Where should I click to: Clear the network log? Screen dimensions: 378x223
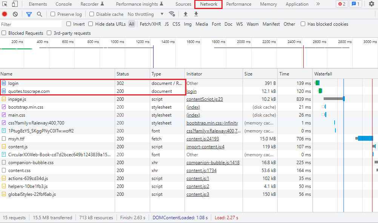(15, 14)
